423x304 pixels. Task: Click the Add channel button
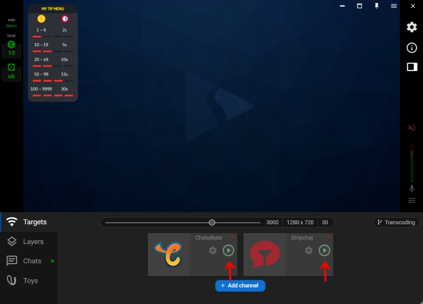tap(240, 285)
